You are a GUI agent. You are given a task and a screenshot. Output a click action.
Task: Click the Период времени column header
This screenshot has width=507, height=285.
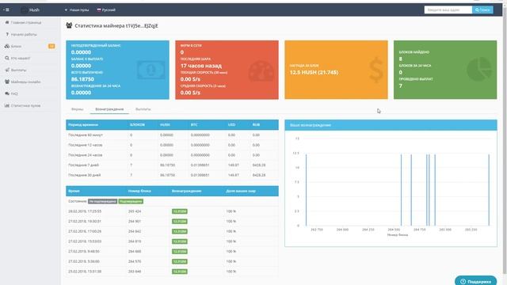(x=83, y=125)
